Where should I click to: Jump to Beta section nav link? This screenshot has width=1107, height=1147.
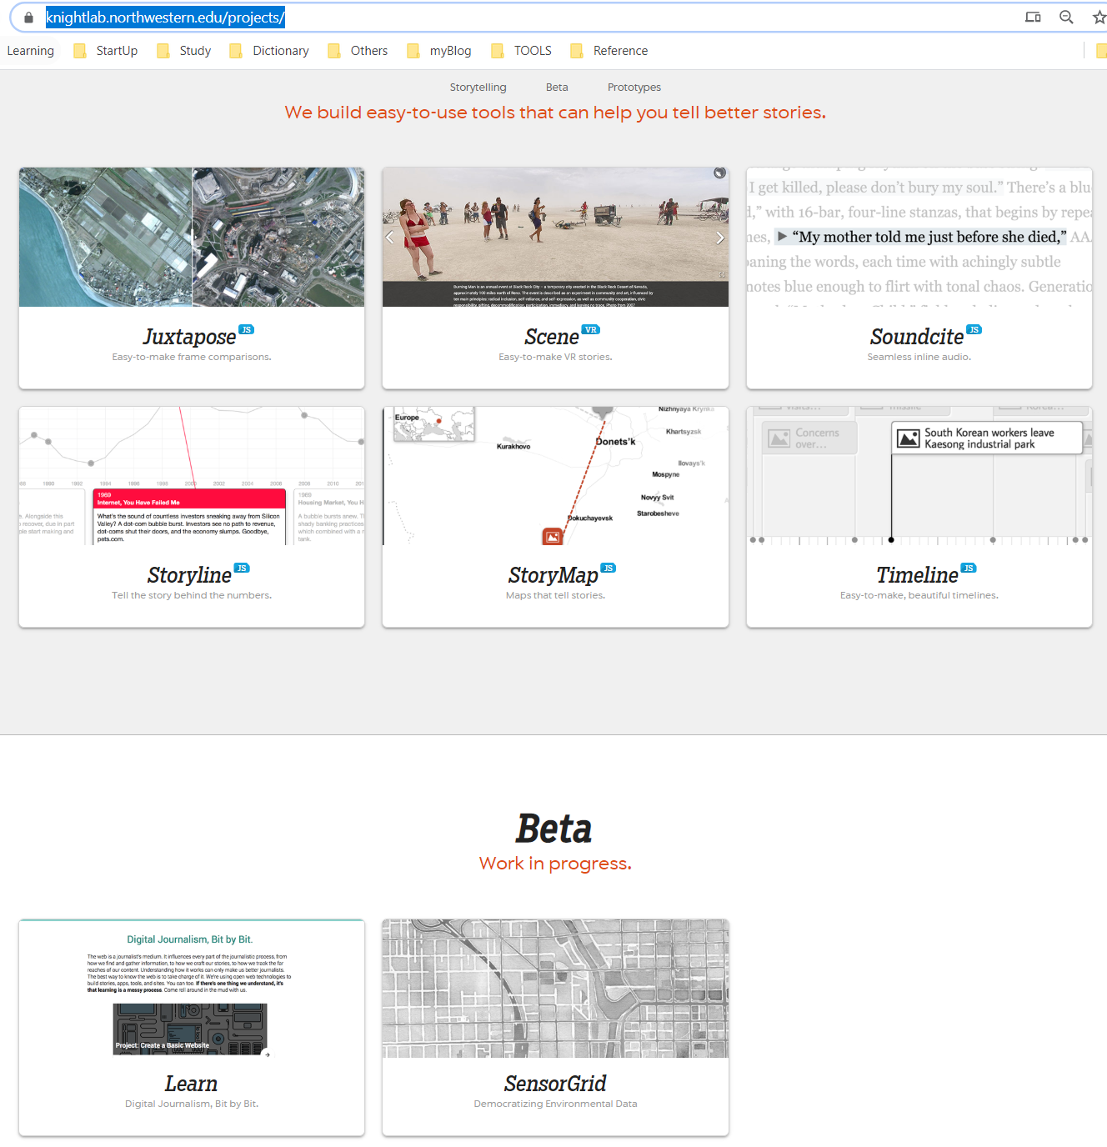(x=557, y=88)
